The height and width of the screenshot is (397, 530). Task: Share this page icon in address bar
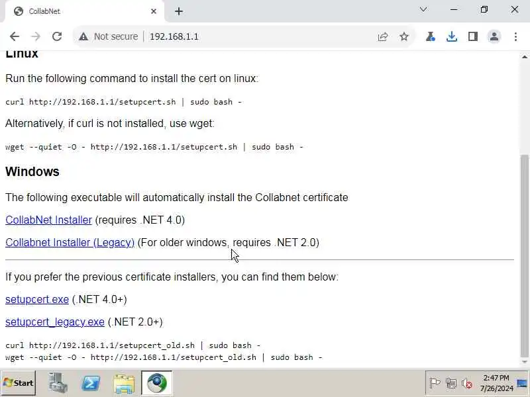point(383,36)
